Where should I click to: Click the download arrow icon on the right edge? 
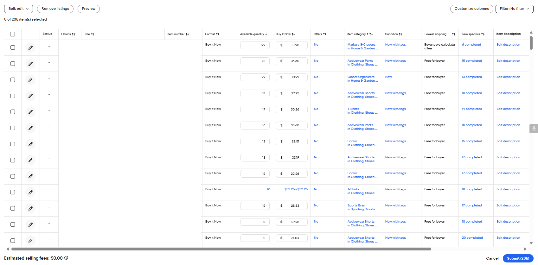[534, 129]
